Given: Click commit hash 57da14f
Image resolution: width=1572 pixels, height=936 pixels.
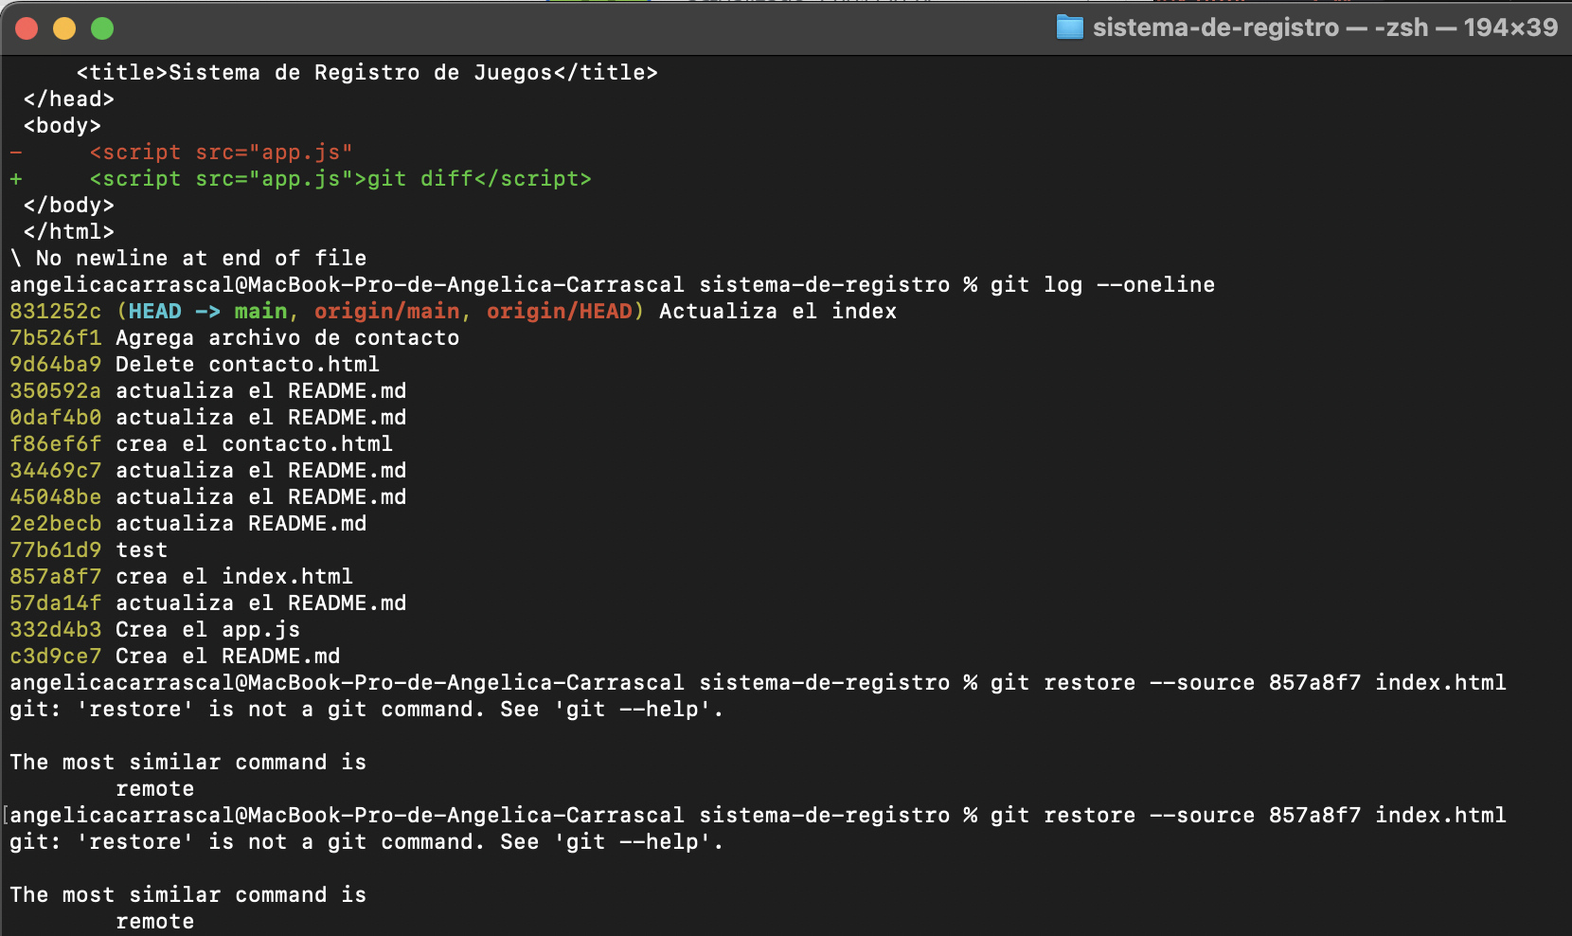Looking at the screenshot, I should coord(55,603).
